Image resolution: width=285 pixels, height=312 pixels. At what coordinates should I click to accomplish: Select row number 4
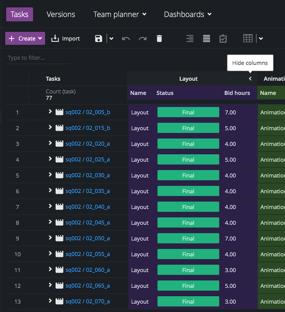[x=17, y=160]
